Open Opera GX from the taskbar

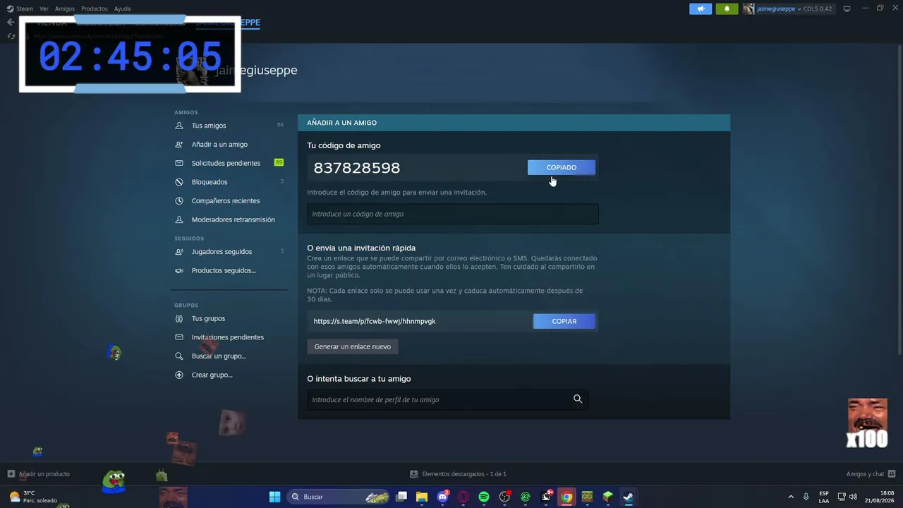click(463, 497)
